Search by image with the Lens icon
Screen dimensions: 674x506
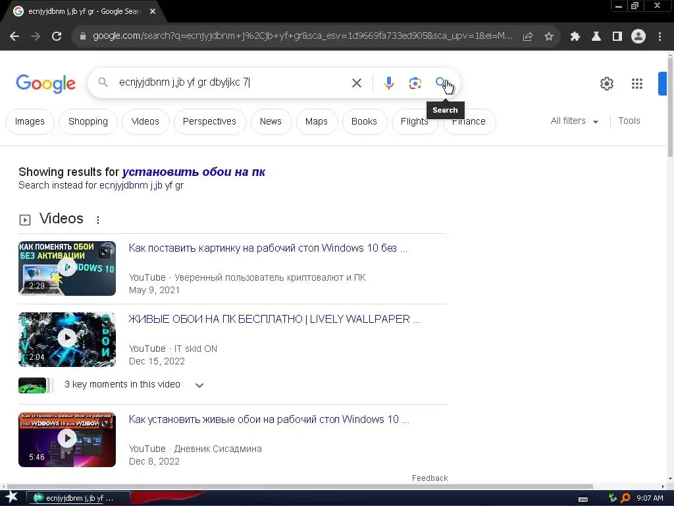415,83
